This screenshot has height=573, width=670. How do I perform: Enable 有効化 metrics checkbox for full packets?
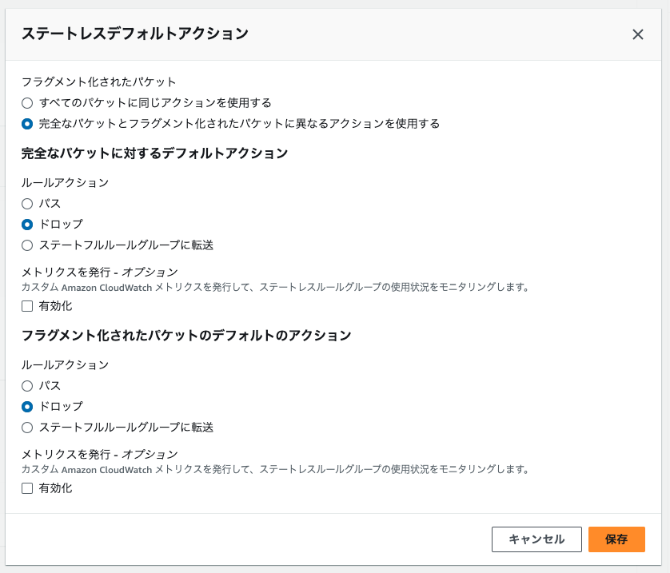point(27,306)
